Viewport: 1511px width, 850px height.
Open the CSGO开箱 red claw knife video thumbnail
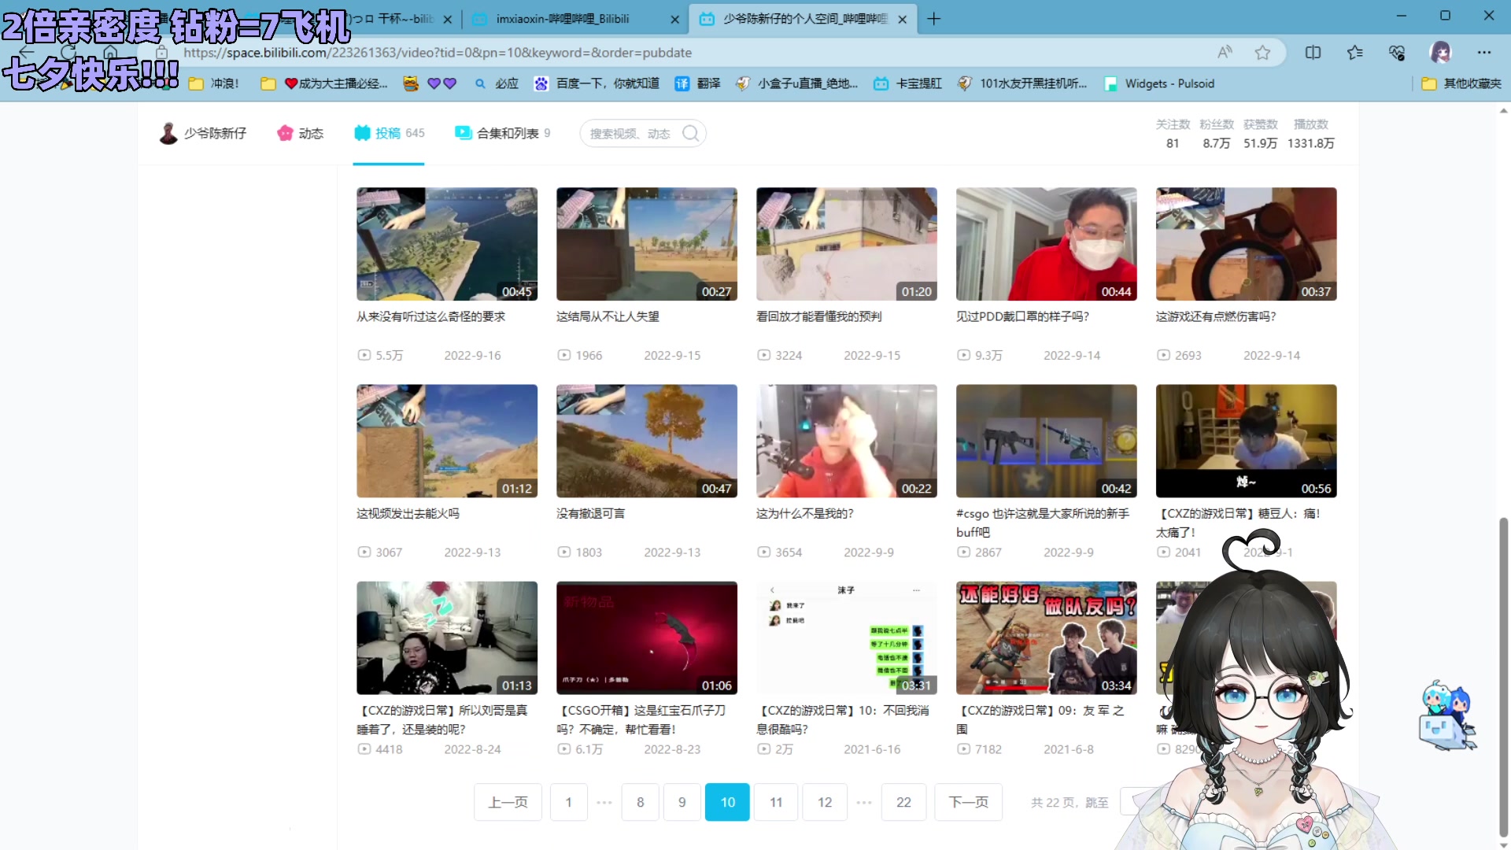point(647,637)
